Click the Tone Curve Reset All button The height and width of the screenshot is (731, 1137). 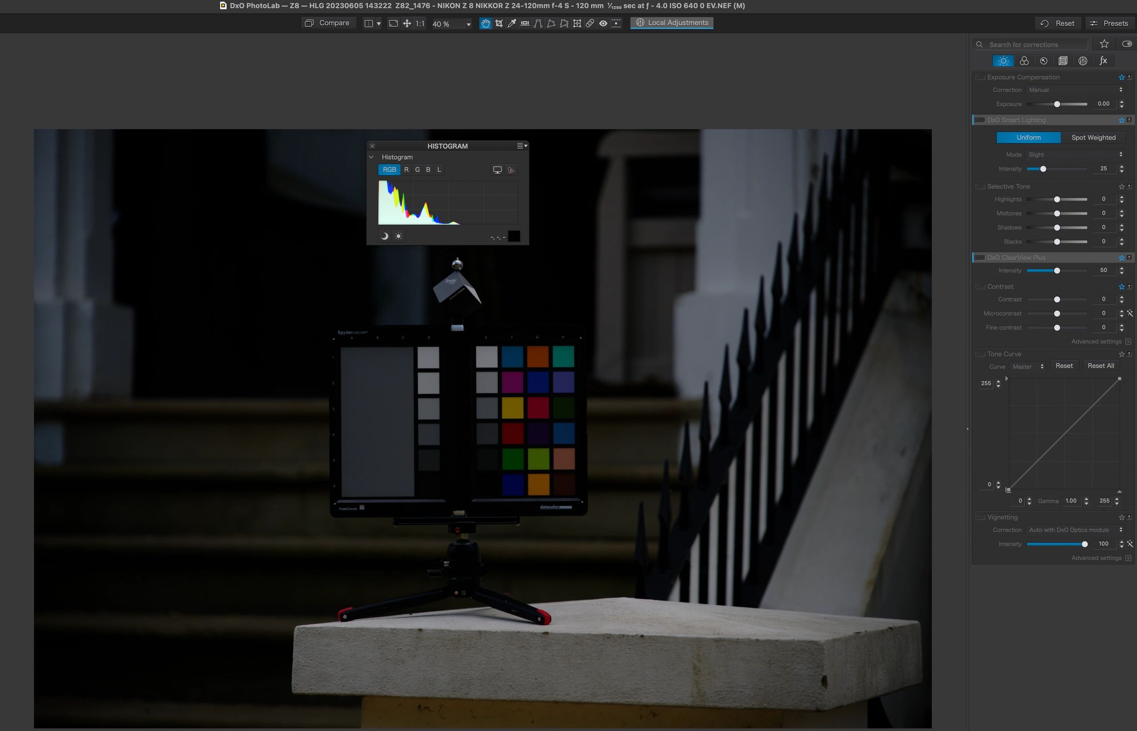[x=1101, y=366]
